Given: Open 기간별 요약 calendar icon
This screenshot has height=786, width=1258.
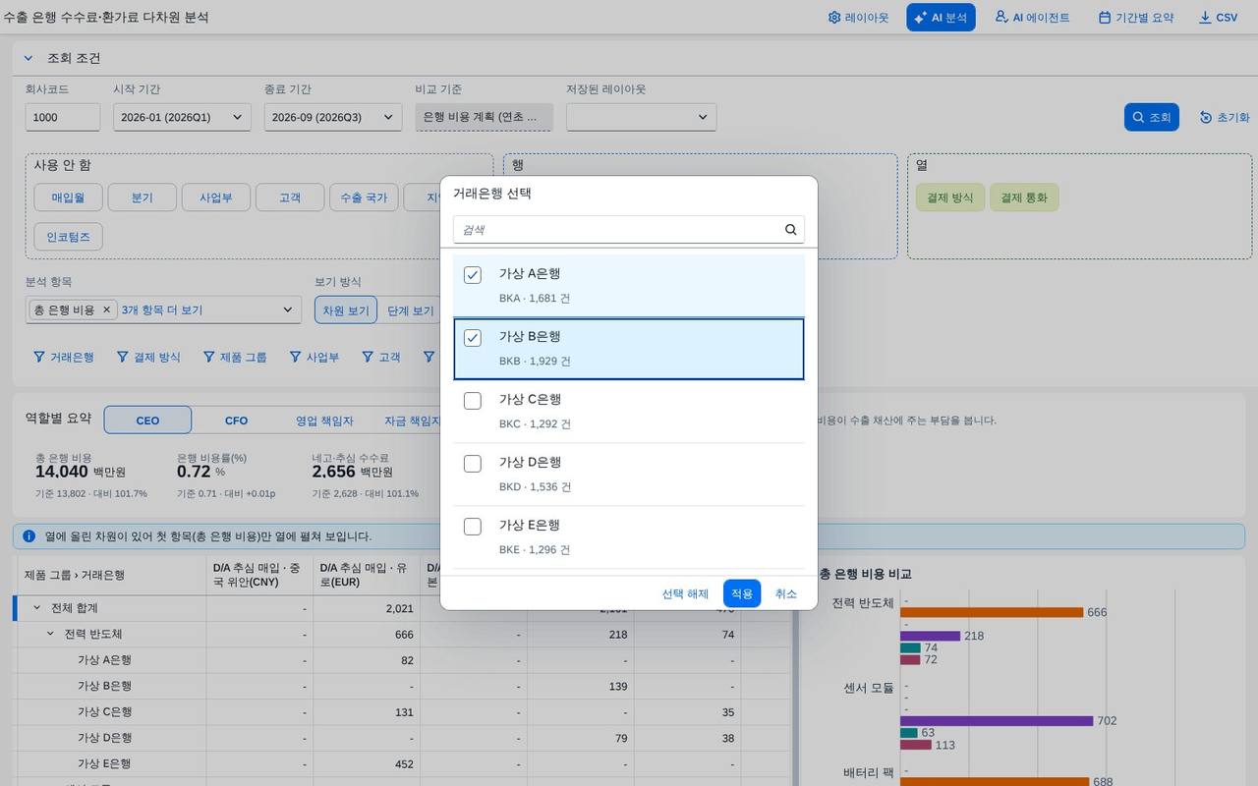Looking at the screenshot, I should [1105, 18].
